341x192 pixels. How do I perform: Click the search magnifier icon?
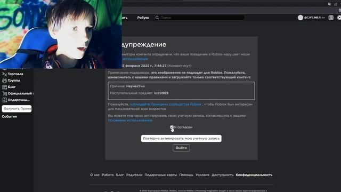pyautogui.click(x=157, y=18)
